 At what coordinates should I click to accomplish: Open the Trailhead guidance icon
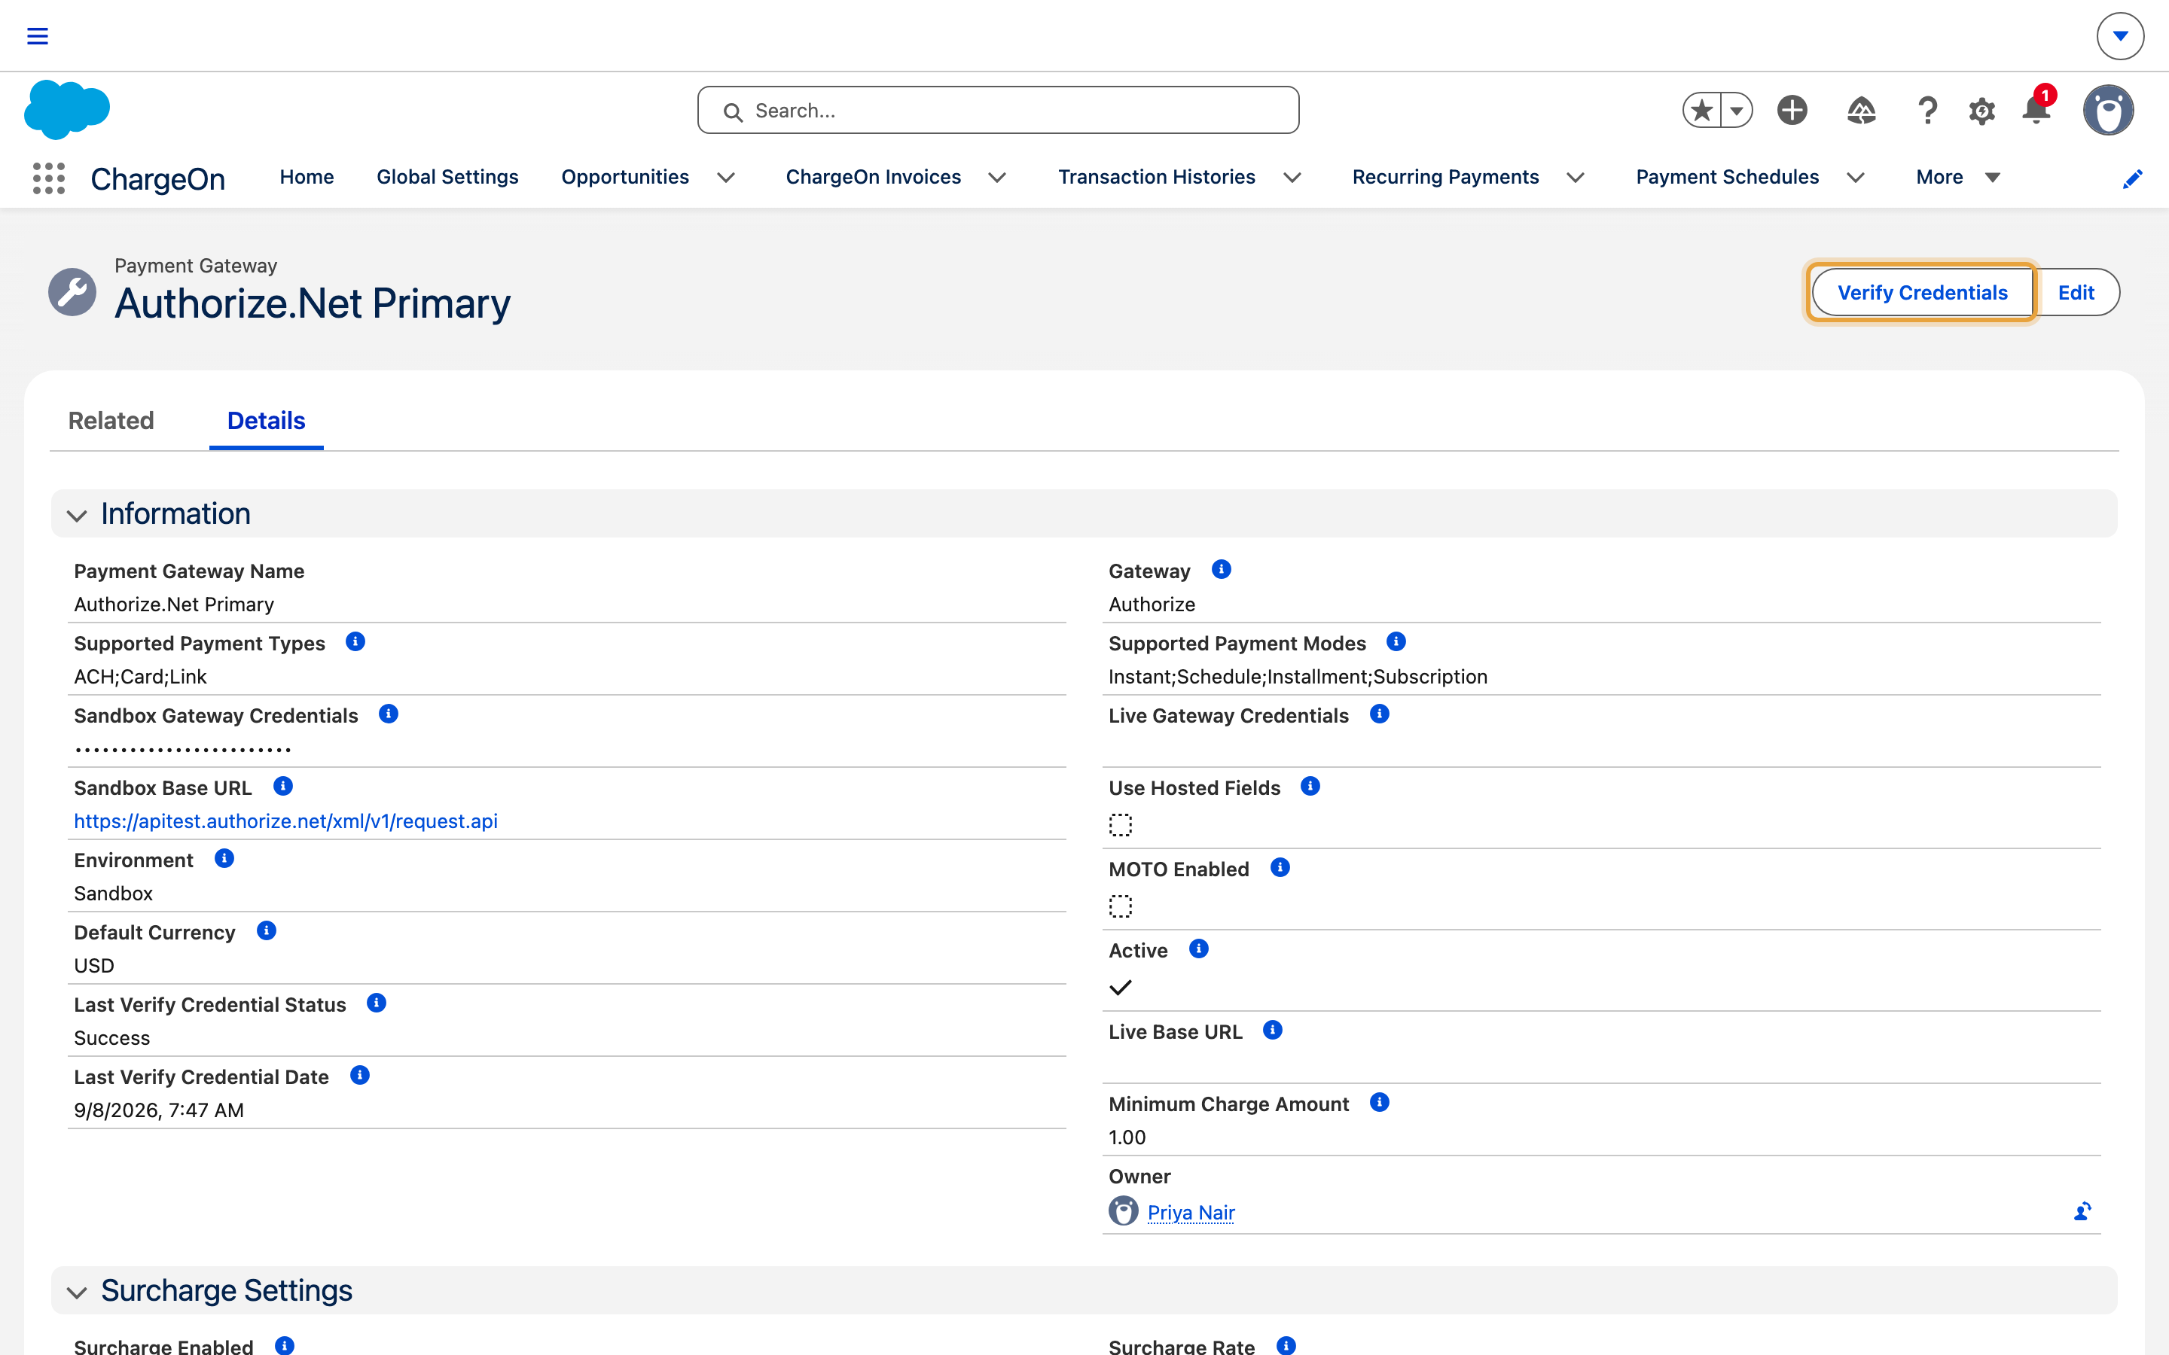[1862, 110]
